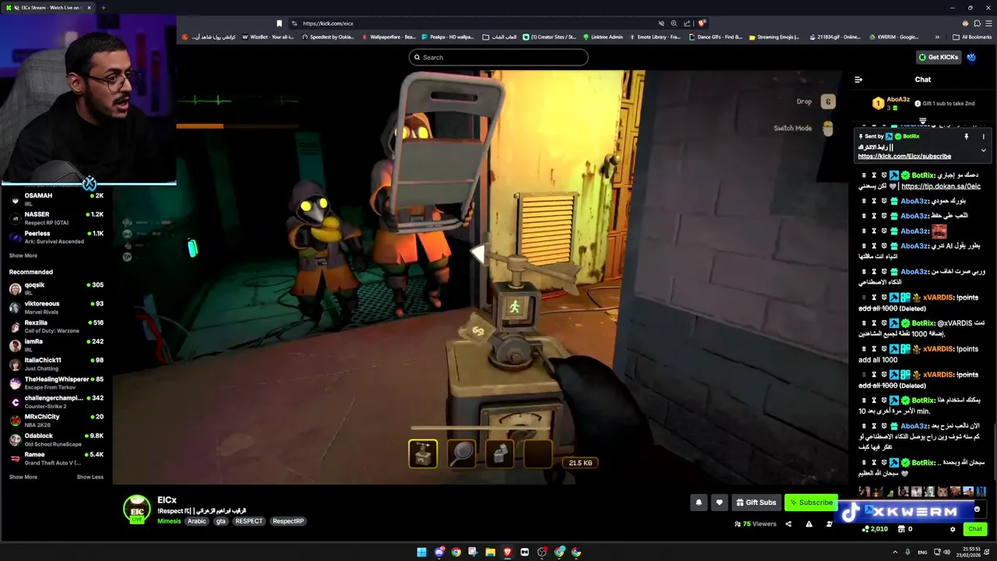Click the Mimesis game category link
The image size is (997, 561).
pyautogui.click(x=169, y=521)
